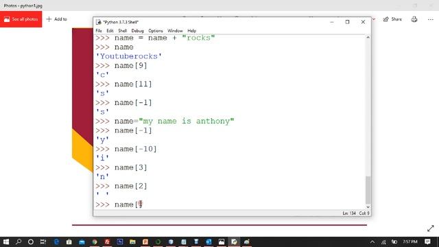Click the 'i' output line
The height and width of the screenshot is (247, 439).
pyautogui.click(x=102, y=158)
